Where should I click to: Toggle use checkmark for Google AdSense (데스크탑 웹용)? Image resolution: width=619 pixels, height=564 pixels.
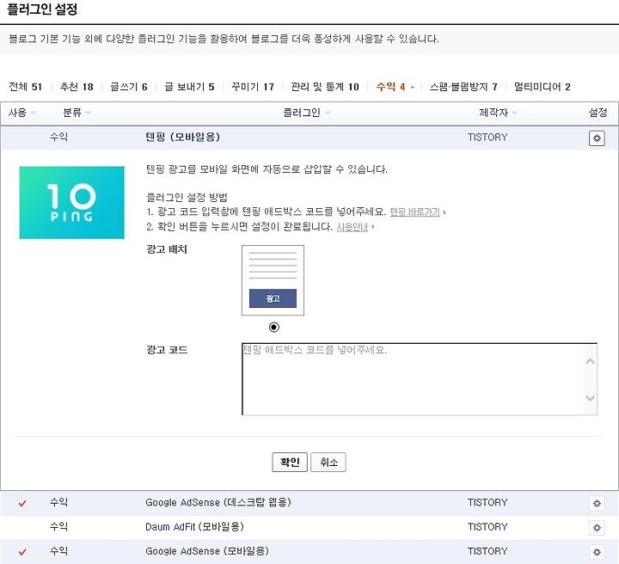click(x=22, y=503)
